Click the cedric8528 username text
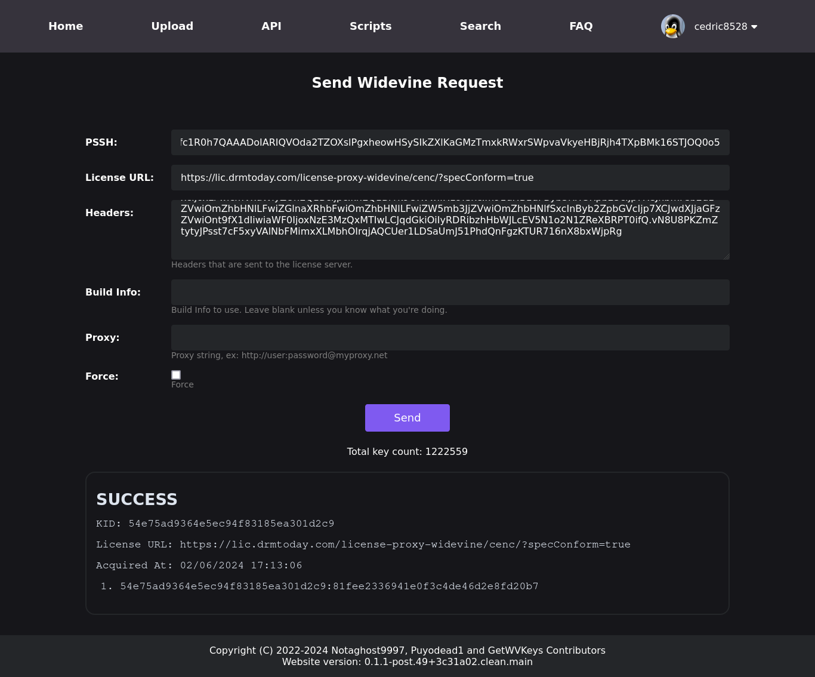Screen dimensions: 815x677 coord(720,27)
